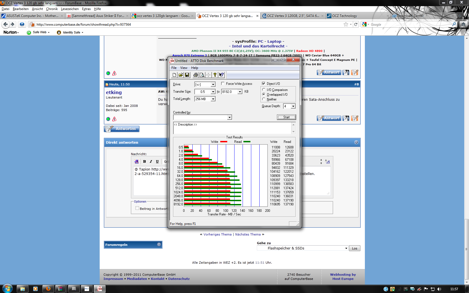The width and height of the screenshot is (469, 293).
Task: Click the Antwort button in post #8
Action: click(329, 118)
